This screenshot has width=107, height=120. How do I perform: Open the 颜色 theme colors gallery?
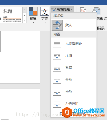click(33, 11)
